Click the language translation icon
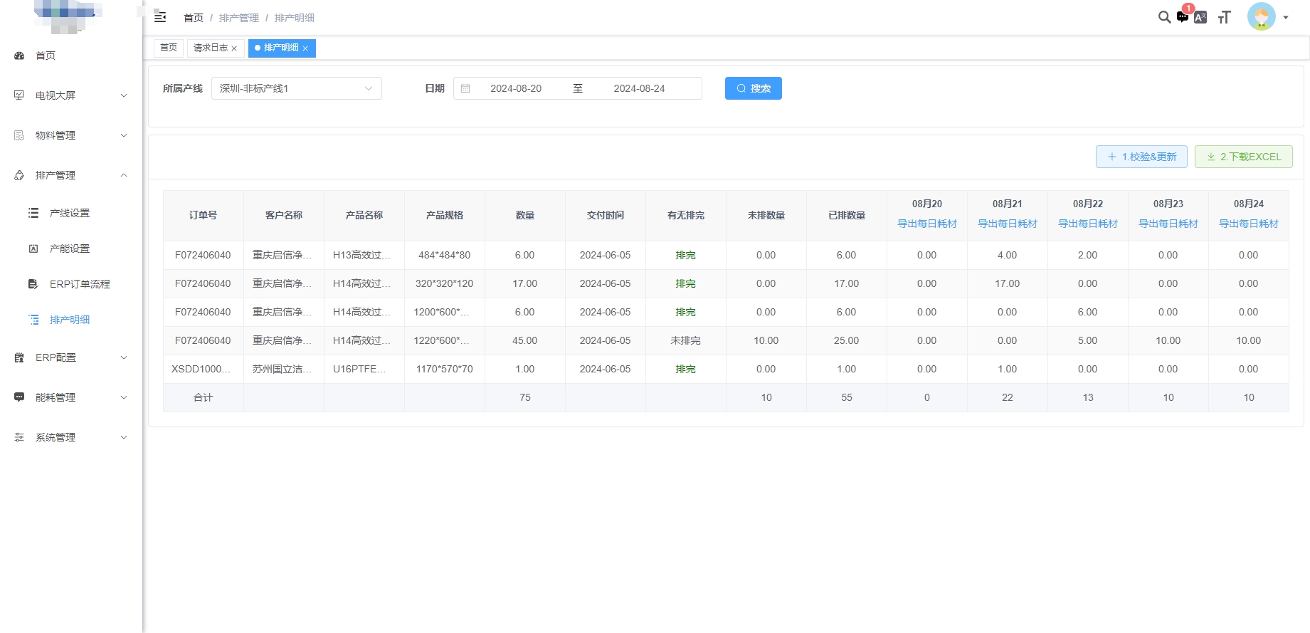 click(x=1200, y=17)
